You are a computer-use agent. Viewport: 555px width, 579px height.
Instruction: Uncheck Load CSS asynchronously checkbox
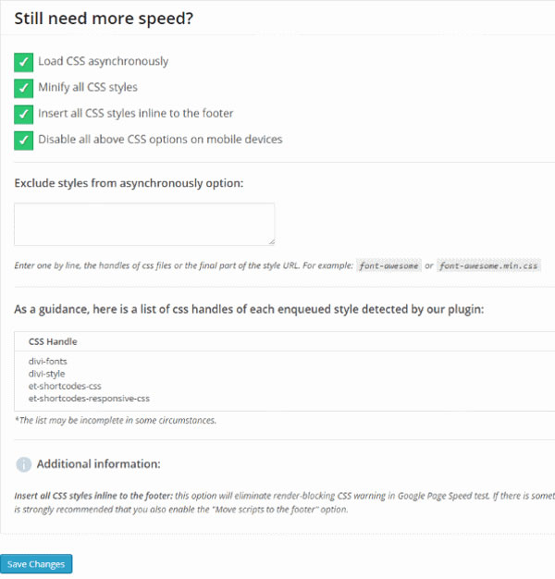[24, 62]
